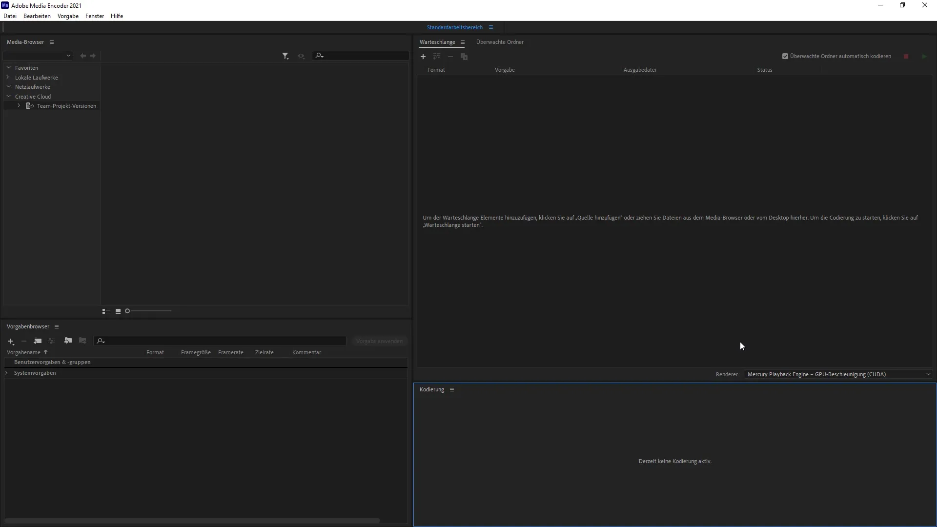Duplicate the selected queue item
The height and width of the screenshot is (527, 937).
(x=464, y=57)
